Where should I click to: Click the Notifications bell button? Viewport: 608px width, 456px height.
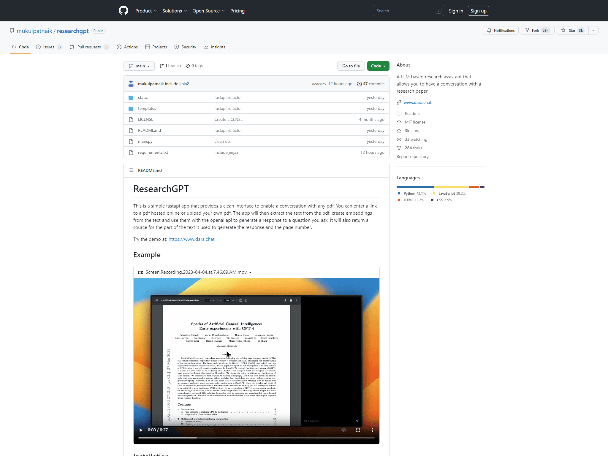pyautogui.click(x=501, y=30)
